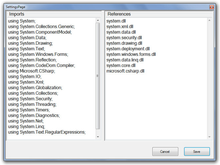The width and height of the screenshot is (220, 165).
Task: Click the Imports scrollbar thumb
Action: pyautogui.click(x=98, y=76)
